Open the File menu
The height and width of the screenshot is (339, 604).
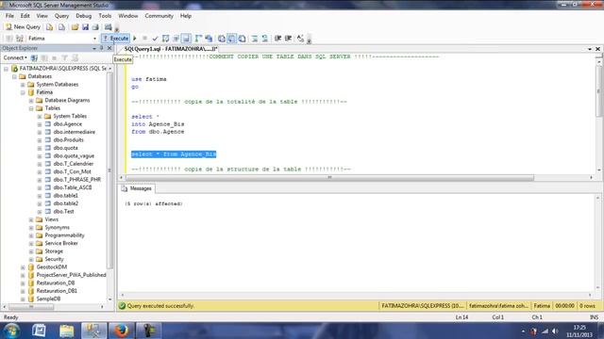tap(9, 16)
